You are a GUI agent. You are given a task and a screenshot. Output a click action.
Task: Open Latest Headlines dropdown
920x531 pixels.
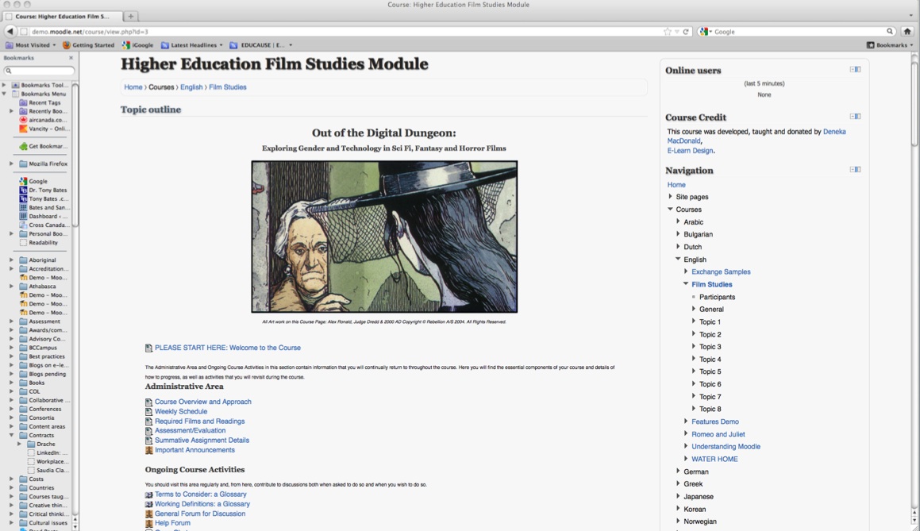click(192, 45)
